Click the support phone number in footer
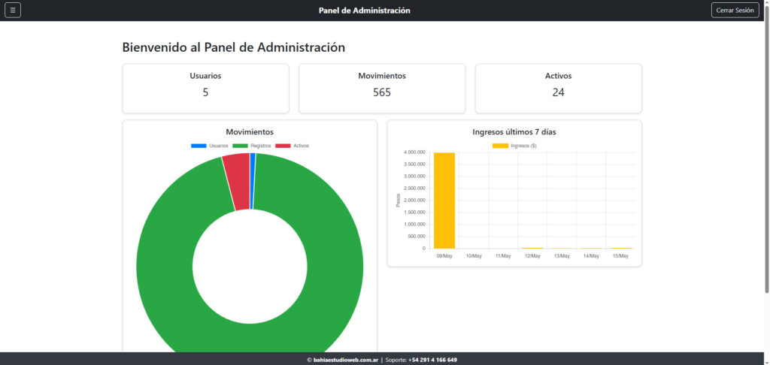Screen dimensions: 770x365 click(432, 360)
